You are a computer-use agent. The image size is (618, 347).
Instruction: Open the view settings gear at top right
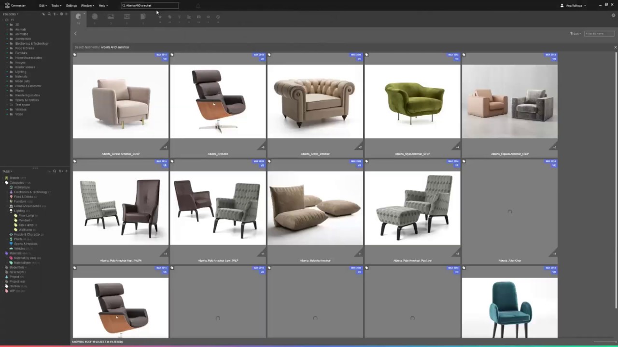(614, 15)
